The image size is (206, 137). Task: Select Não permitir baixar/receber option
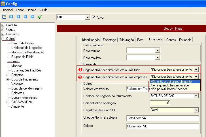175,89
